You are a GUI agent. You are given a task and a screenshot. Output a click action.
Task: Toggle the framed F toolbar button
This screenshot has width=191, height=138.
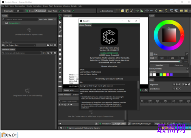127,11
